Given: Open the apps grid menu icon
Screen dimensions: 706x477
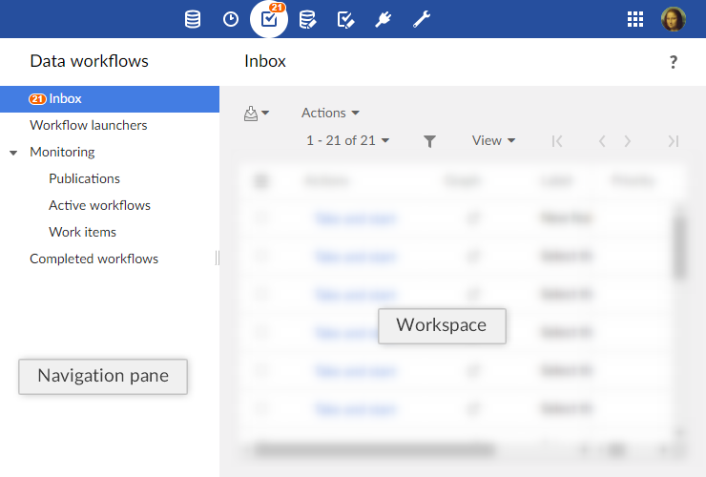Looking at the screenshot, I should pyautogui.click(x=635, y=19).
